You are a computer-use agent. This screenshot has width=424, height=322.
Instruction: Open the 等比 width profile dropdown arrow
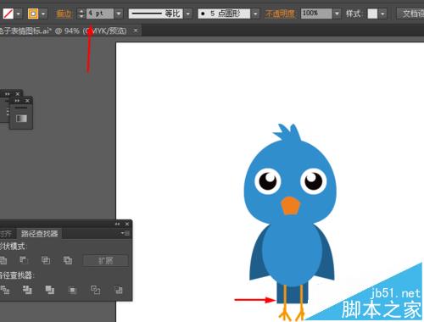coord(188,14)
